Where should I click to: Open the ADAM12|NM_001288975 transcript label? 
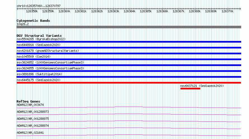(33, 119)
